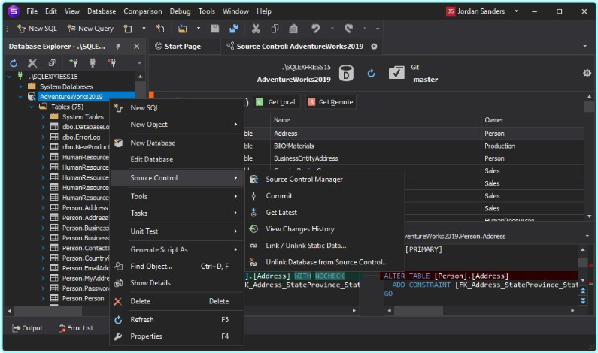598x353 pixels.
Task: Click the Get Remote button
Action: (331, 102)
